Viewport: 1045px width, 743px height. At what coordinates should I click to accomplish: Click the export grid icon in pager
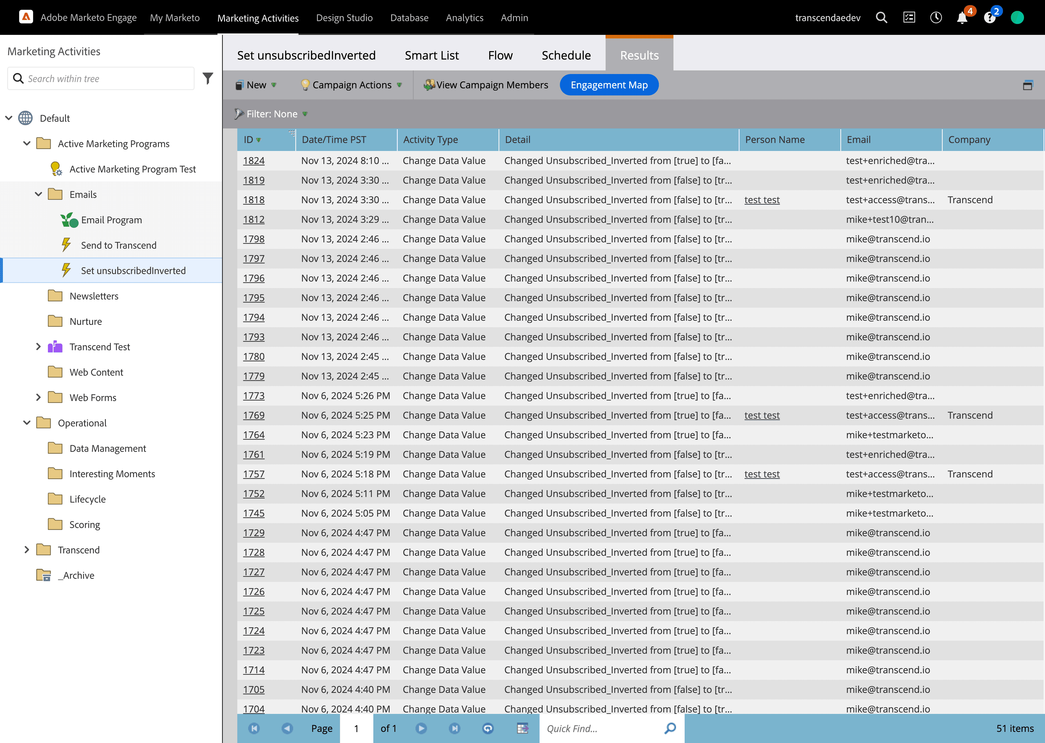[522, 728]
